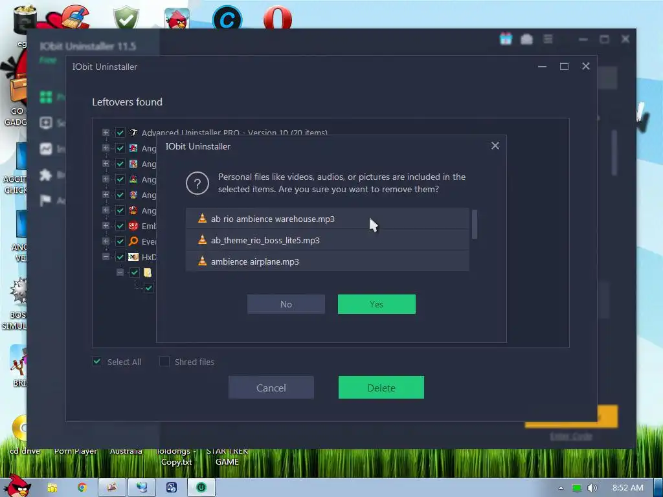The image size is (663, 497).
Task: Click the scrollbar in the main IObit window
Action: pyautogui.click(x=614, y=152)
